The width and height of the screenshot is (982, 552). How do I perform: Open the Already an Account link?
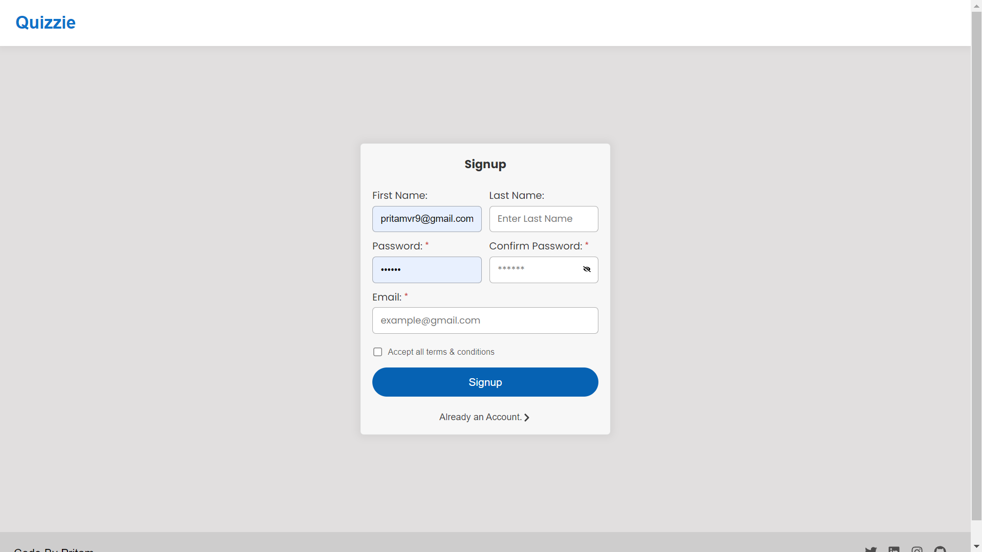tap(484, 417)
